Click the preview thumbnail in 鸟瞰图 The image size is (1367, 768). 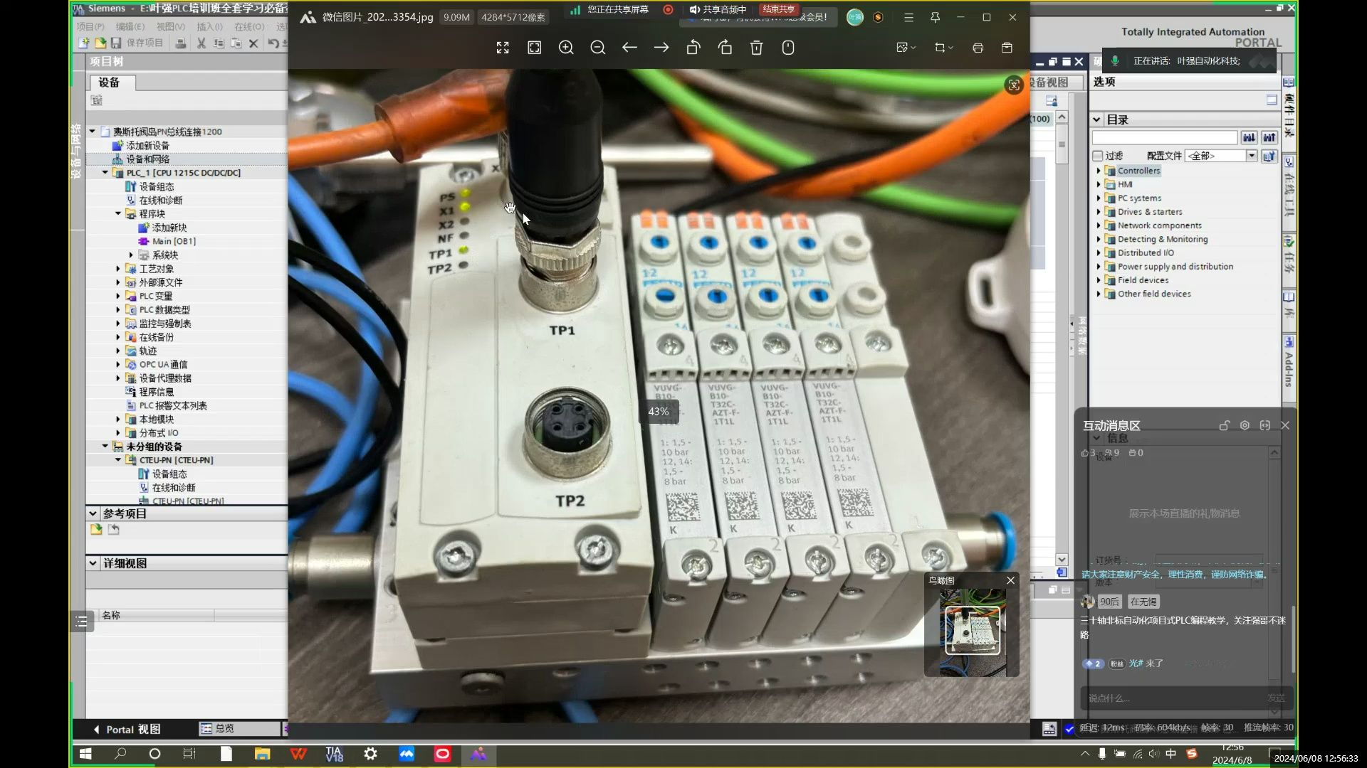pos(972,633)
